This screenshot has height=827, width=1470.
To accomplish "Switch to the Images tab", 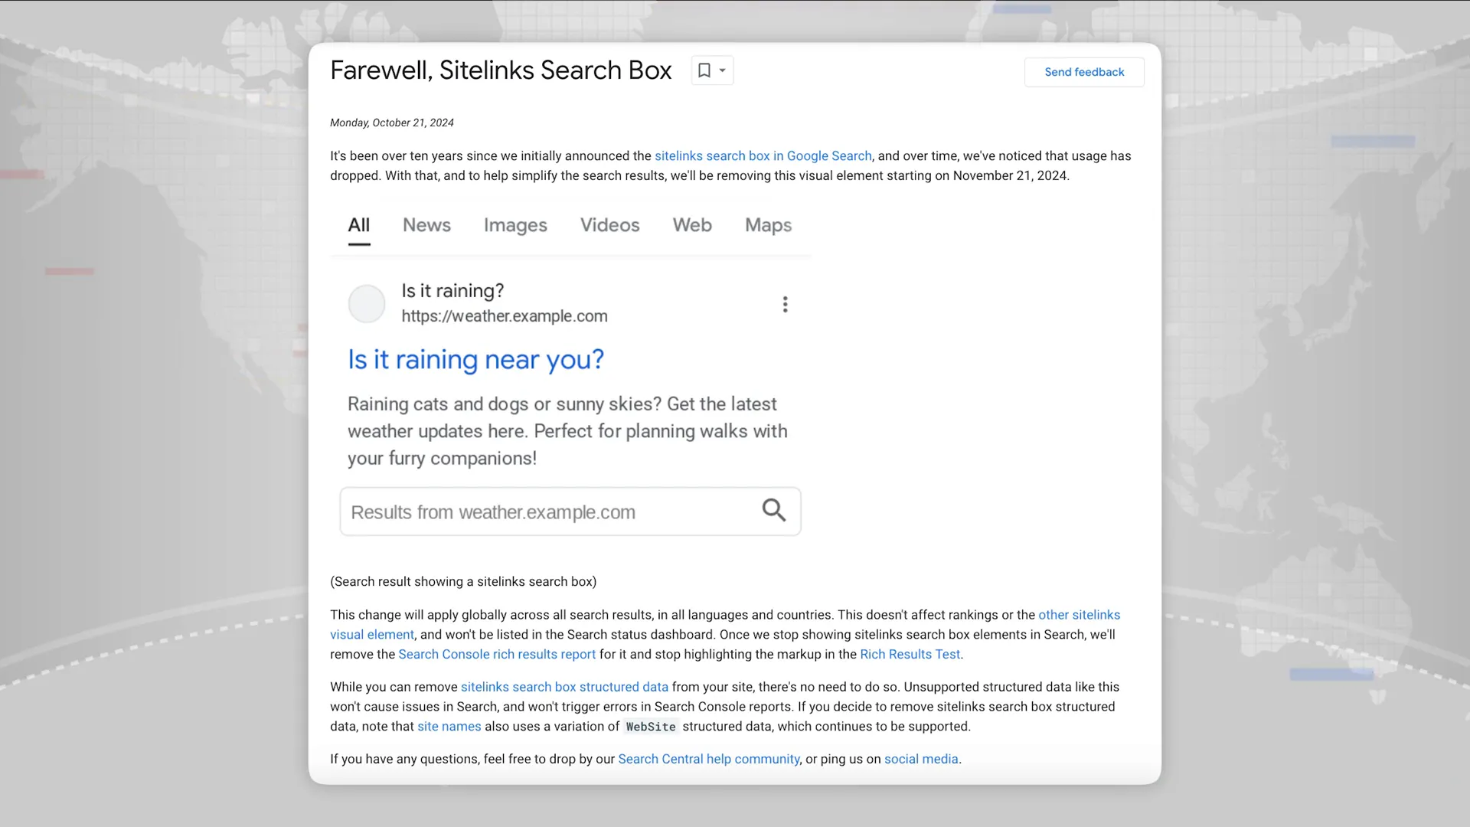I will 515,225.
